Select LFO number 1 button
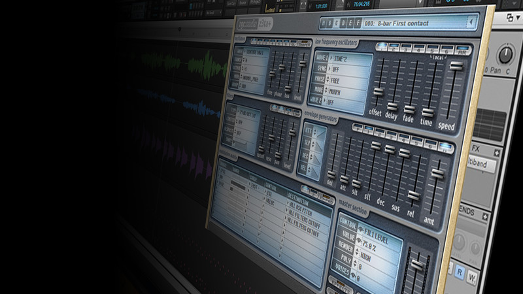This screenshot has height=294, width=523. (x=381, y=46)
